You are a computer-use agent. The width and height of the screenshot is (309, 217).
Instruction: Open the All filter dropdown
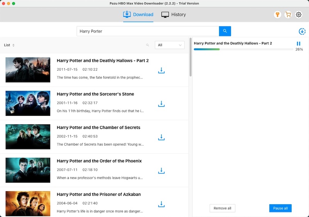(x=170, y=45)
